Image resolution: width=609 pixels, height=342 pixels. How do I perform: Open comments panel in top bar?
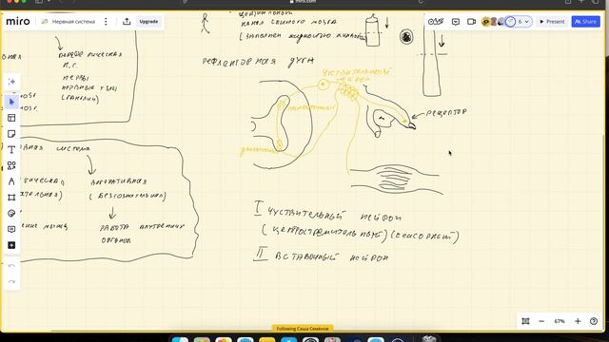[x=456, y=22]
